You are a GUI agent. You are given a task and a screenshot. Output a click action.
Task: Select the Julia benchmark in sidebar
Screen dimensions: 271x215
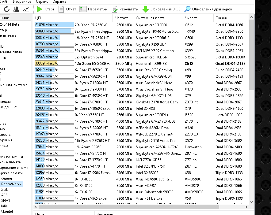pyautogui.click(x=4, y=206)
